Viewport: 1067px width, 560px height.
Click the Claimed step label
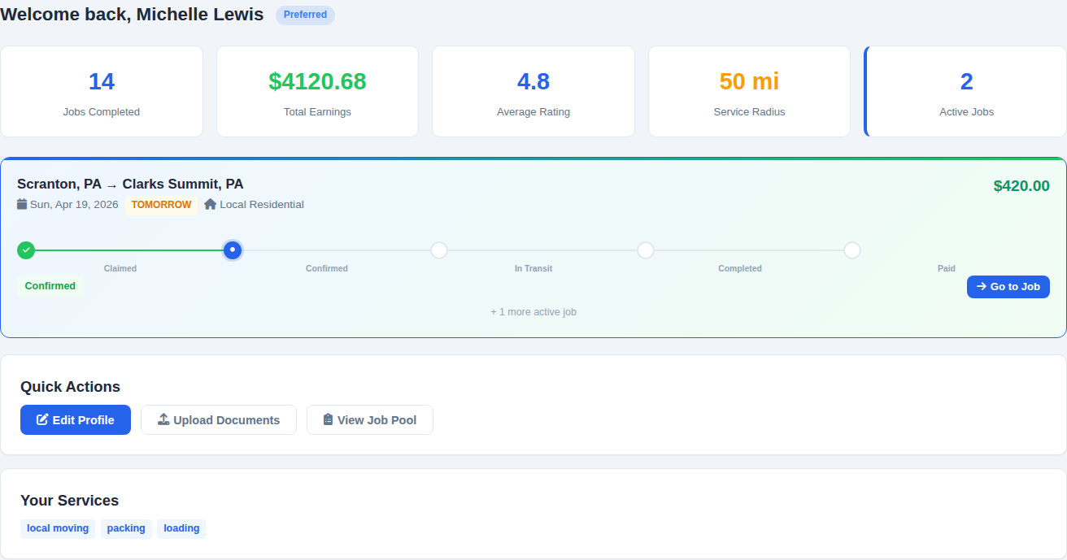click(x=120, y=268)
